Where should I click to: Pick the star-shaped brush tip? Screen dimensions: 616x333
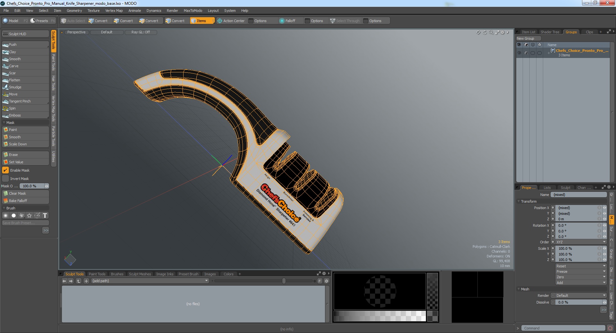point(29,215)
